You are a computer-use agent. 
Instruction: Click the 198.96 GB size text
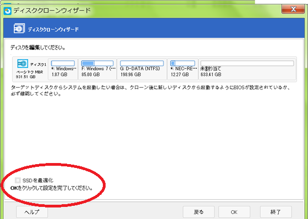click(x=131, y=75)
